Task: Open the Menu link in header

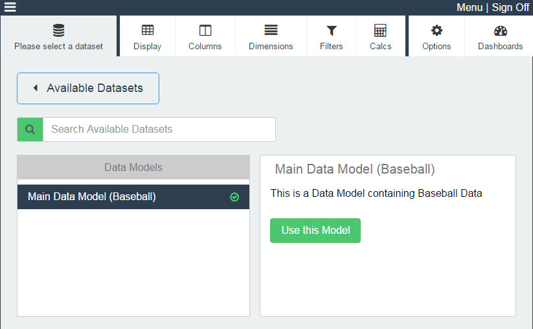Action: 470,7
